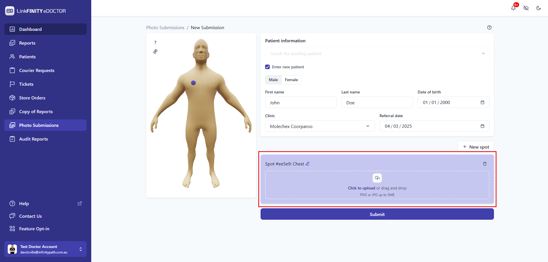Open the Date of birth calendar picker
The height and width of the screenshot is (262, 548).
coord(482,102)
